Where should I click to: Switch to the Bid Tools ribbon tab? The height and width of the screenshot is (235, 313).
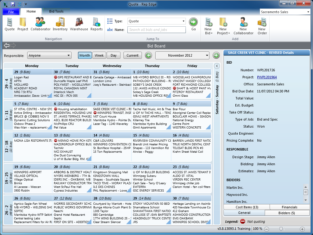point(56,11)
